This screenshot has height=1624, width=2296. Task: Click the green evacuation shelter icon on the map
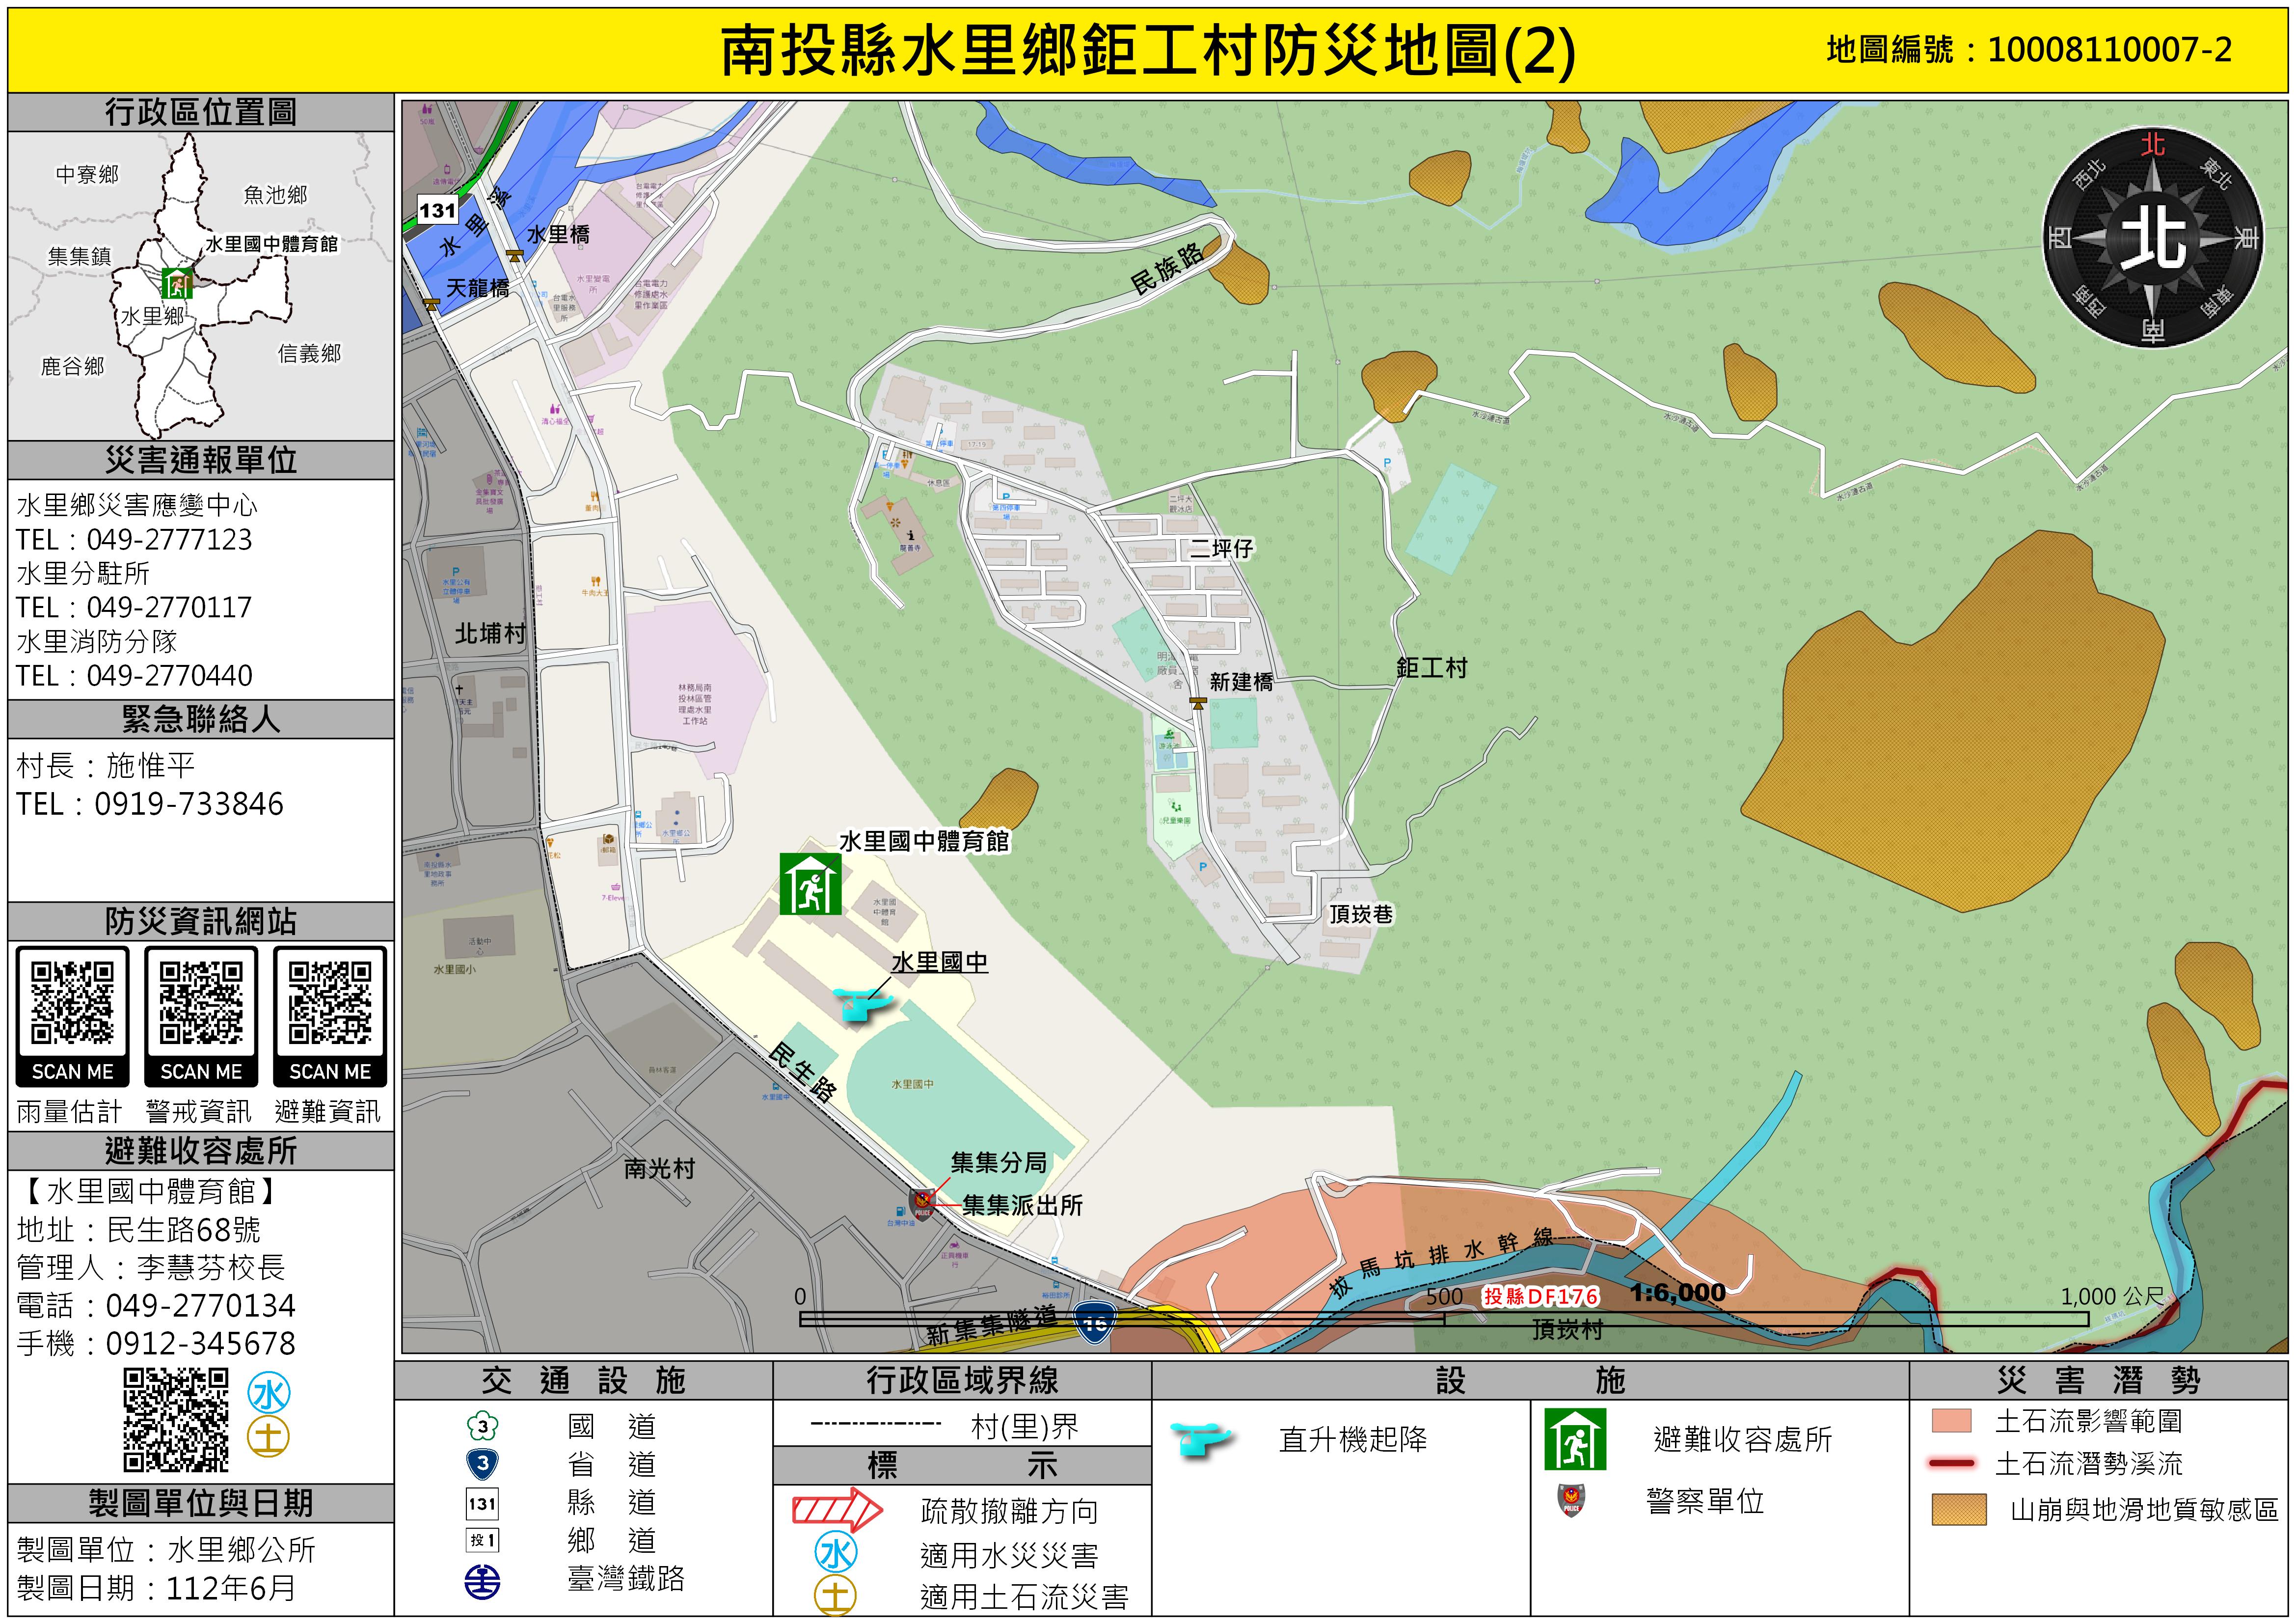810,883
